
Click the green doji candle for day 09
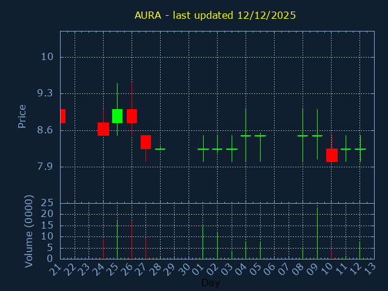pos(317,136)
